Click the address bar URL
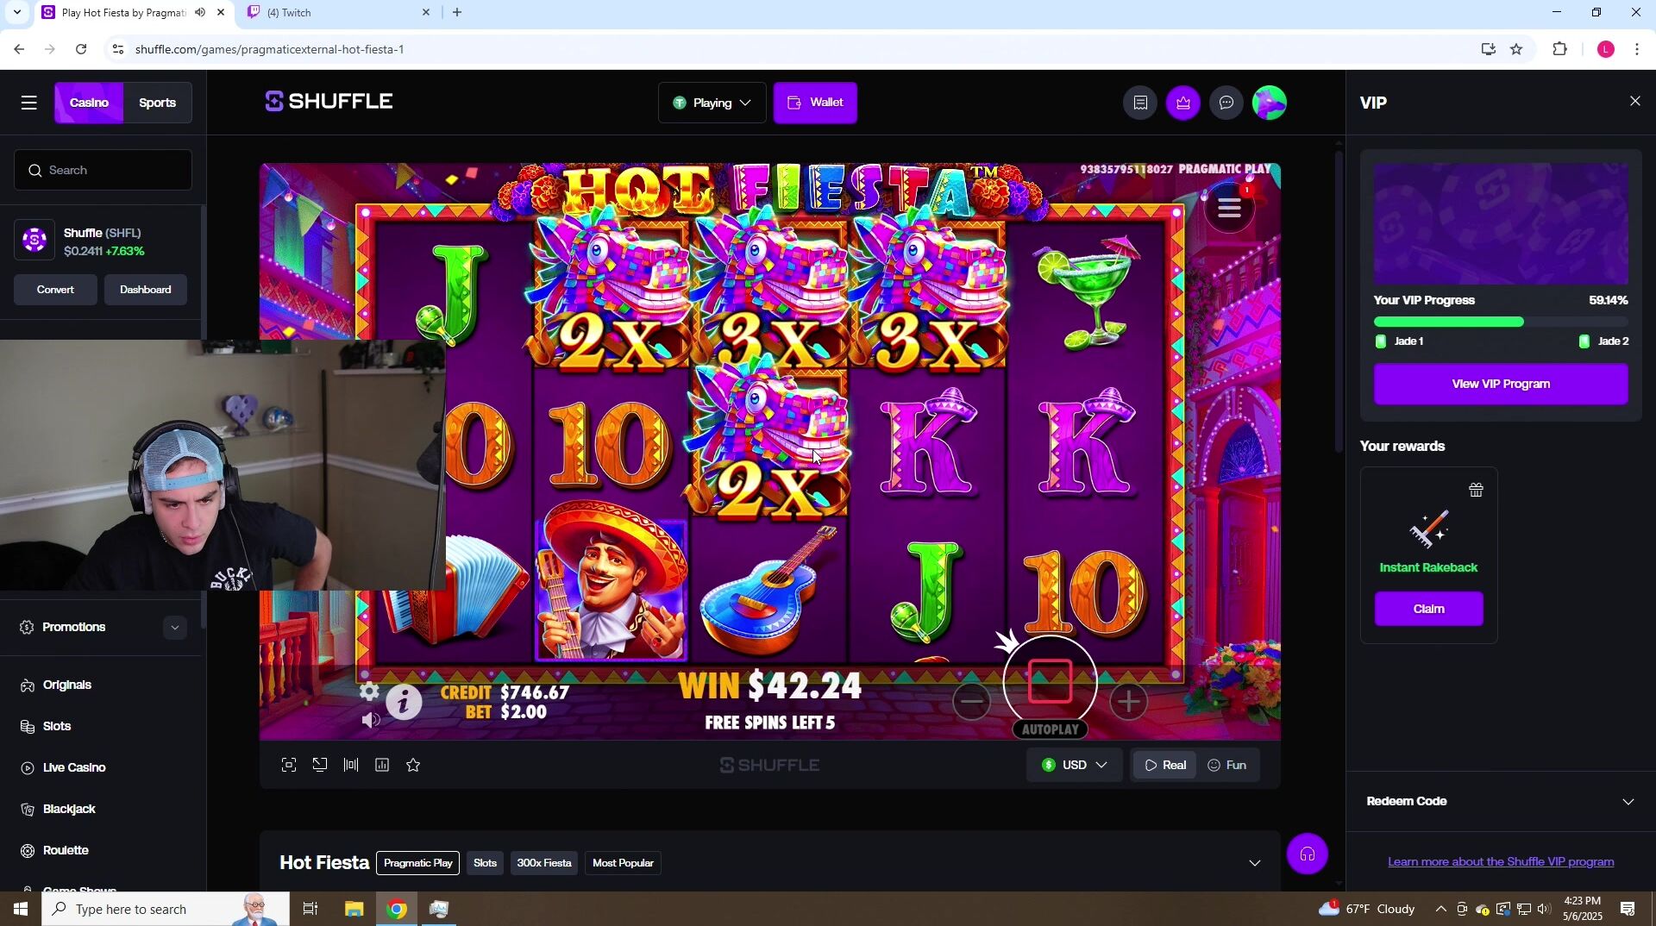 [270, 49]
